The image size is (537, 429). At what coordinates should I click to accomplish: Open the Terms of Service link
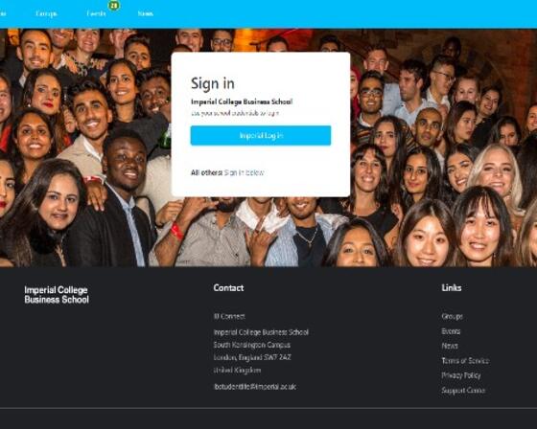point(465,361)
